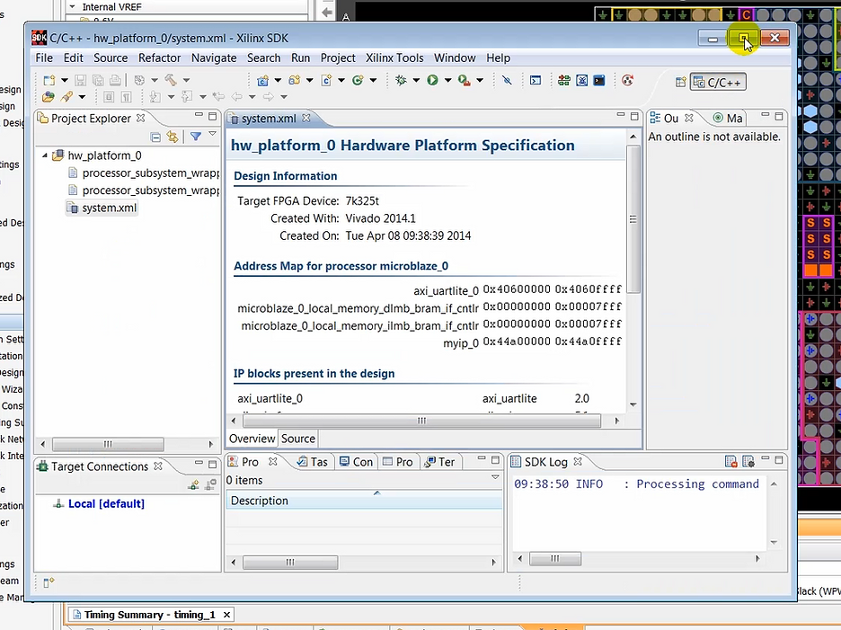Collapse All items in Project Explorer

coord(156,136)
